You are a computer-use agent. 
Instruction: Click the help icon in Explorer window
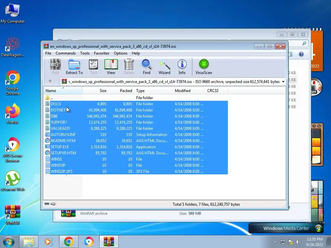coord(301,54)
